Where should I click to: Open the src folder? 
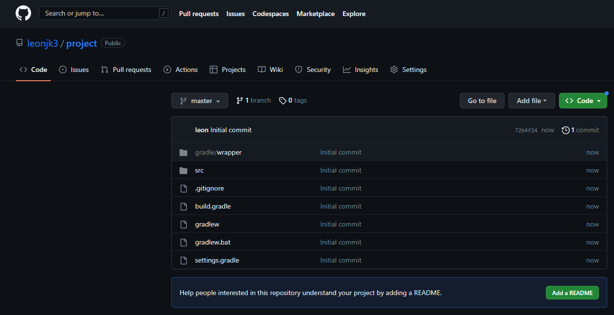(199, 171)
